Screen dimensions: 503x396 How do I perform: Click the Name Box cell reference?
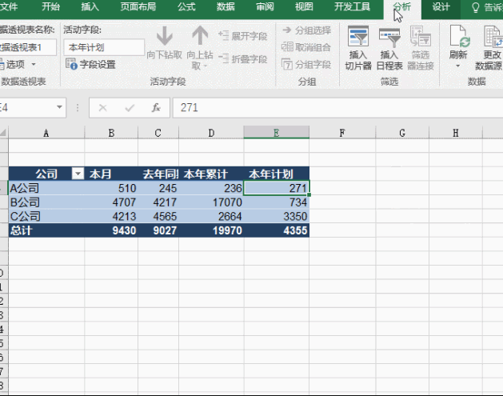(27, 107)
